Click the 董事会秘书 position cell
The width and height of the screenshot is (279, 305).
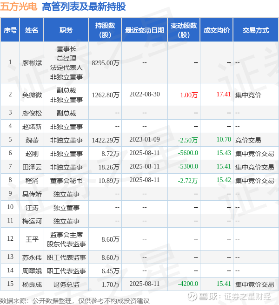(66, 181)
